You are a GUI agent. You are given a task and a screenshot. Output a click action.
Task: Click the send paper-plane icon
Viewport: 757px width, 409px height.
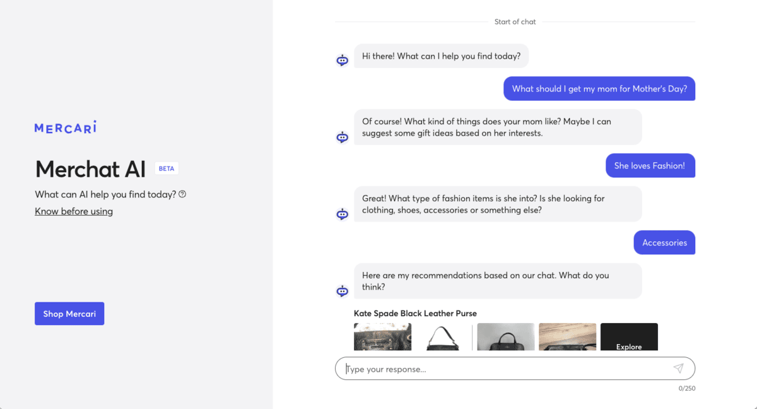click(x=679, y=368)
